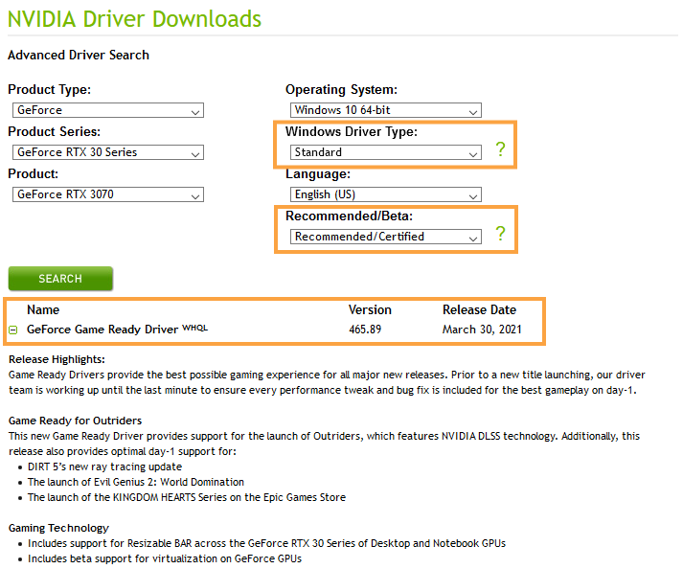This screenshot has width=683, height=569.
Task: Open the Recommended/Certified dropdown
Action: pyautogui.click(x=386, y=237)
